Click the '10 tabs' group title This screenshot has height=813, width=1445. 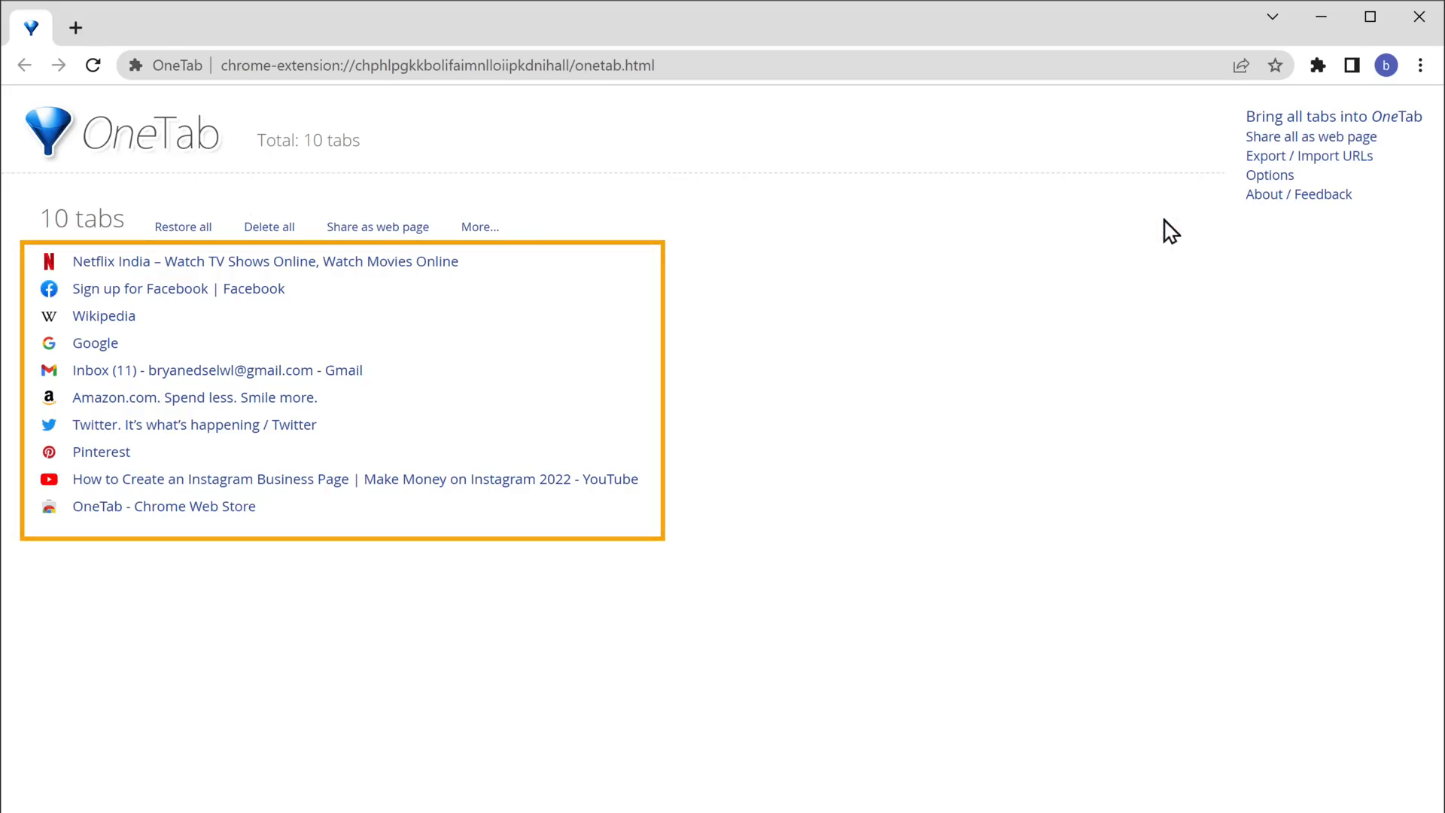coord(82,218)
